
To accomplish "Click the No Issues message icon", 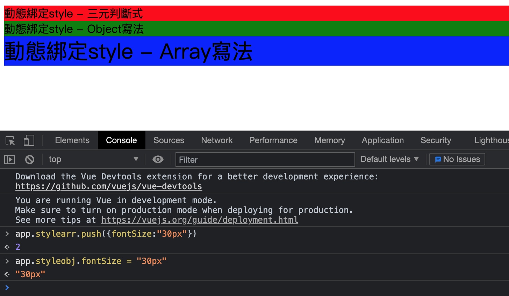I will (x=438, y=160).
